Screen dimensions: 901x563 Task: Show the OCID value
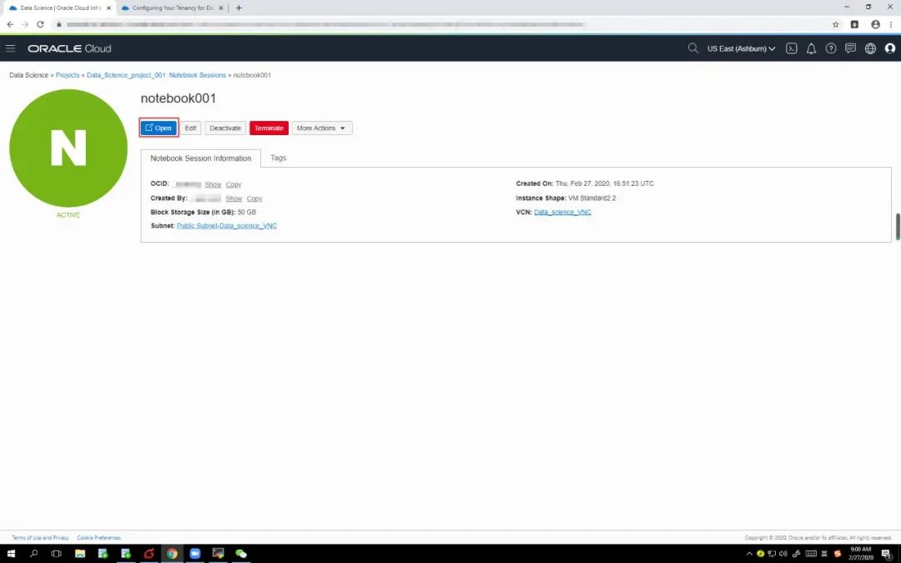click(x=214, y=184)
